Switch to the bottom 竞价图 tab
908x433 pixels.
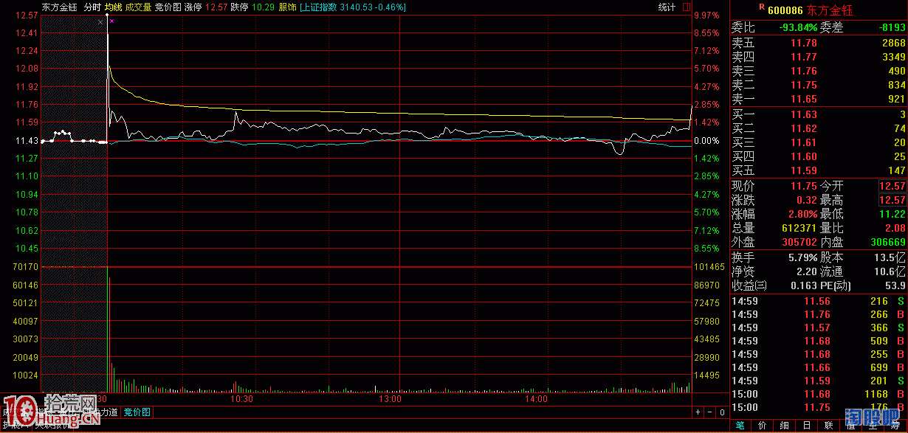(137, 412)
